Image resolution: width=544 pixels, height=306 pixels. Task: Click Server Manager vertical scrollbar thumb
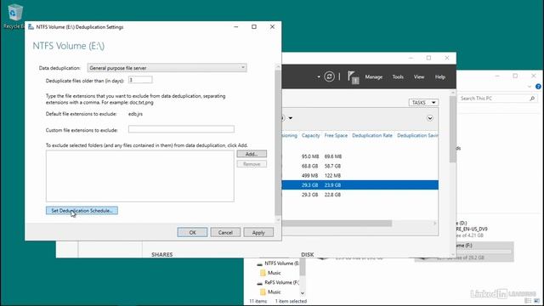[452, 129]
